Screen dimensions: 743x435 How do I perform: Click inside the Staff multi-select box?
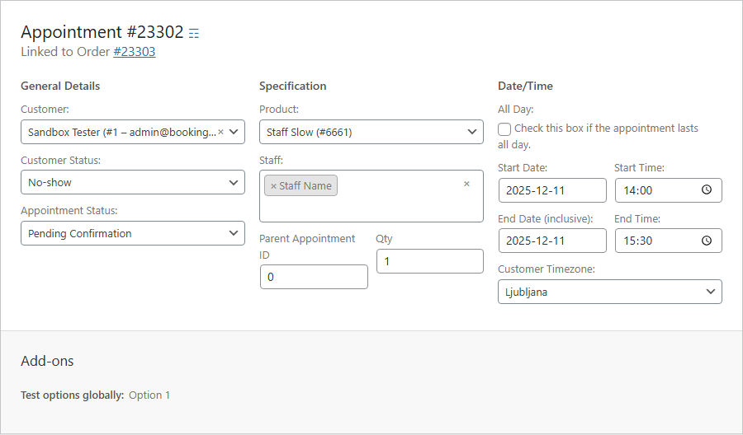pos(396,206)
